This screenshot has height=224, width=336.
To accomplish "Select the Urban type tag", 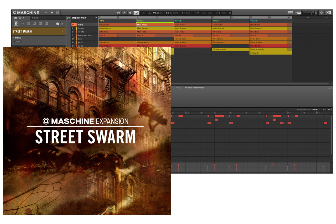I will [x=17, y=42].
